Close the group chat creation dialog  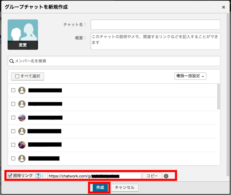[223, 7]
